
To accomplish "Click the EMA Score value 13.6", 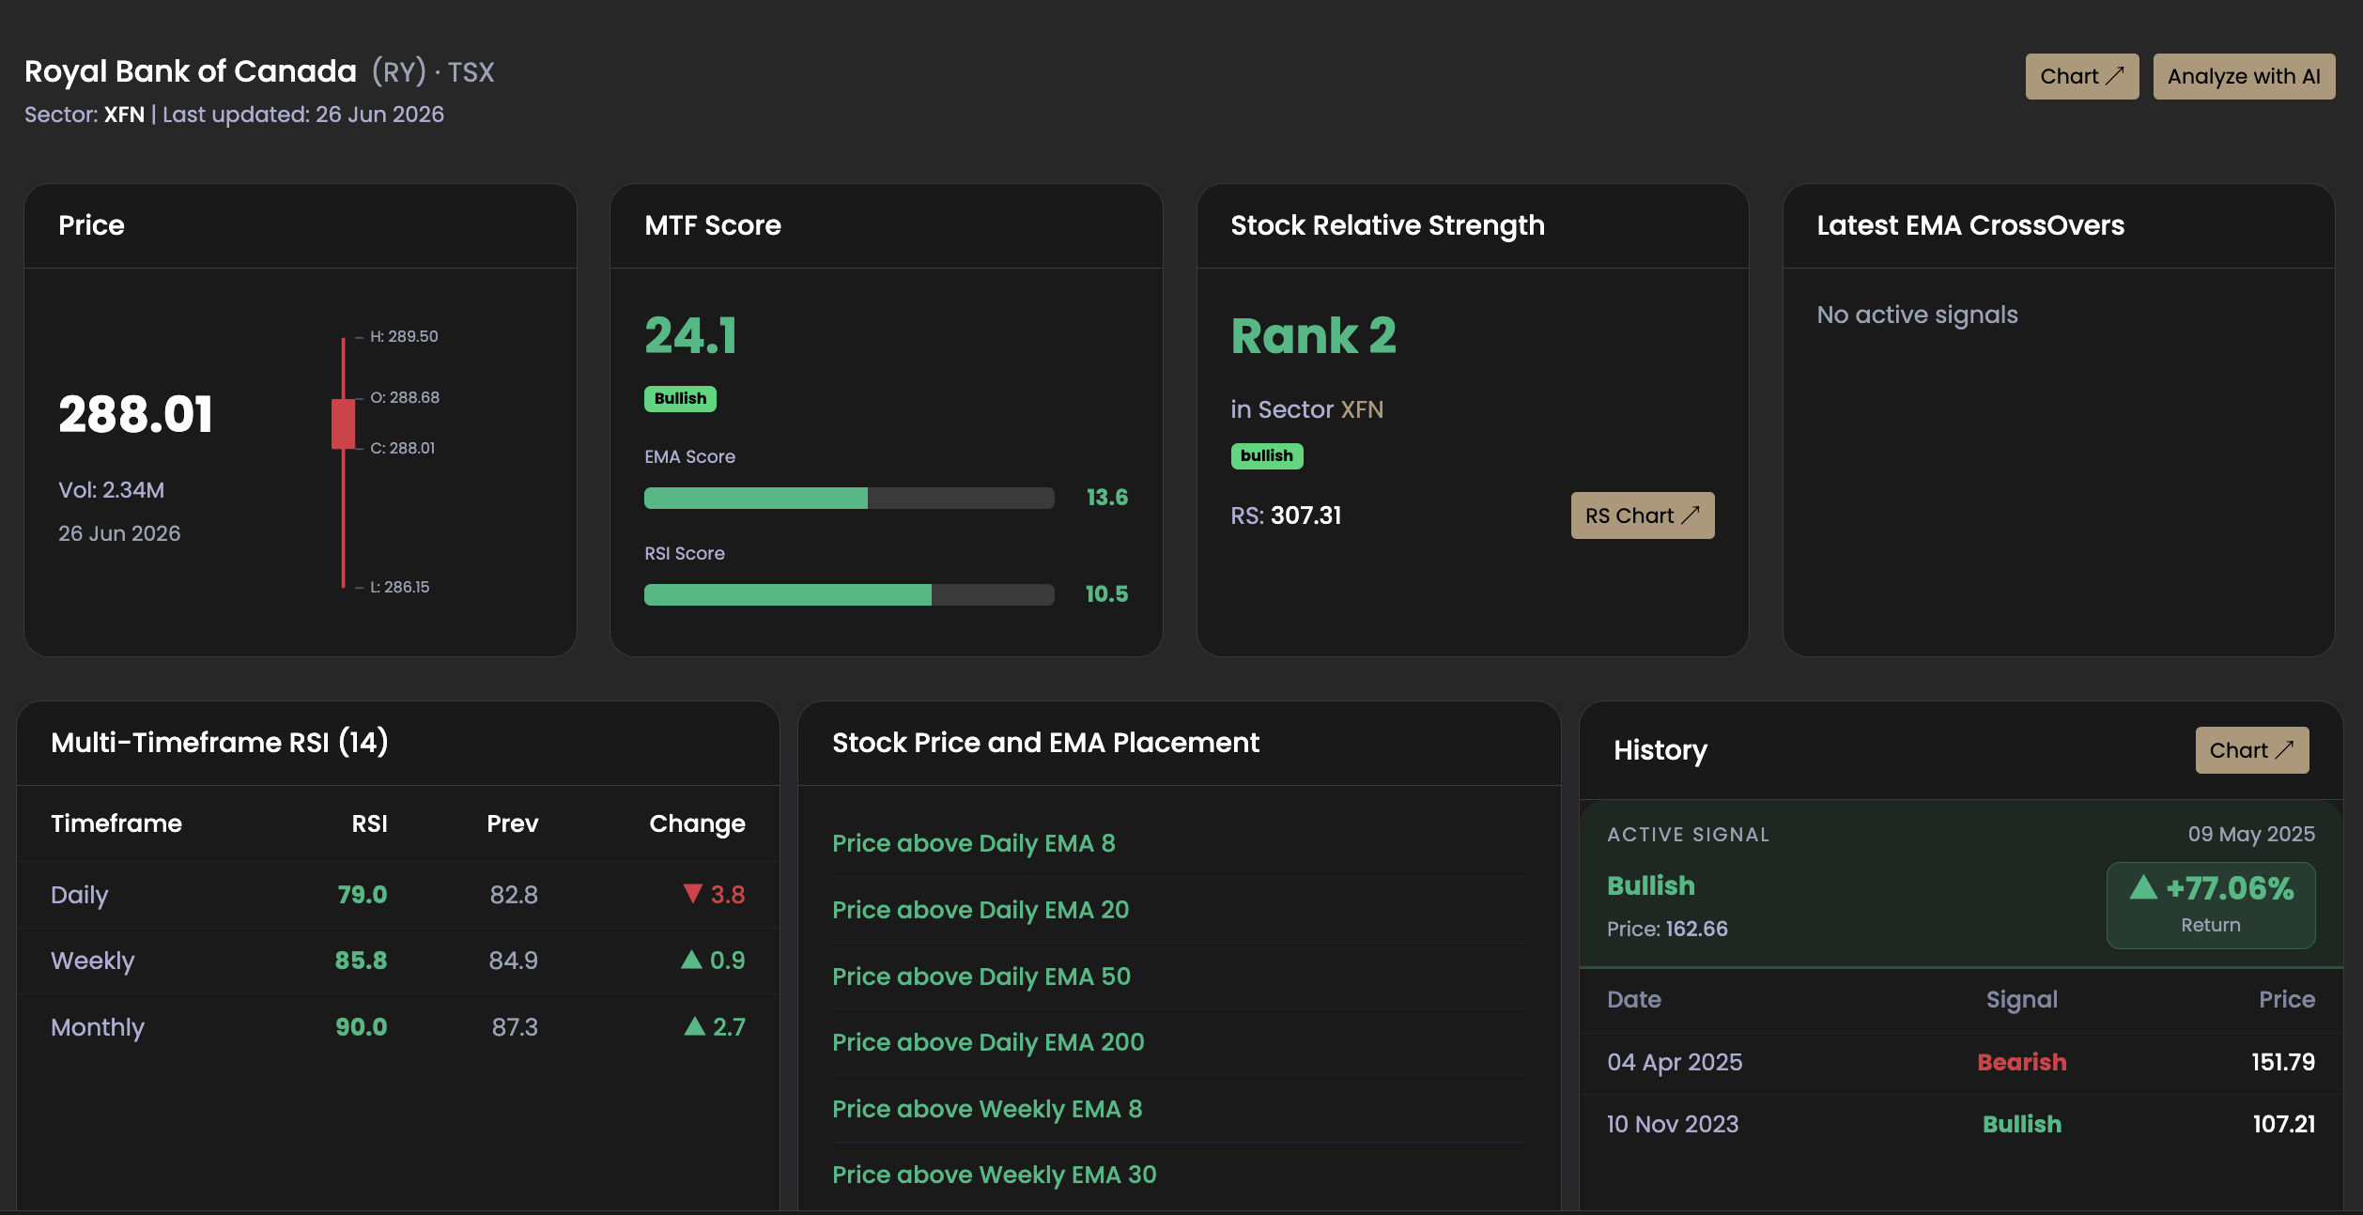I will click(x=1106, y=498).
